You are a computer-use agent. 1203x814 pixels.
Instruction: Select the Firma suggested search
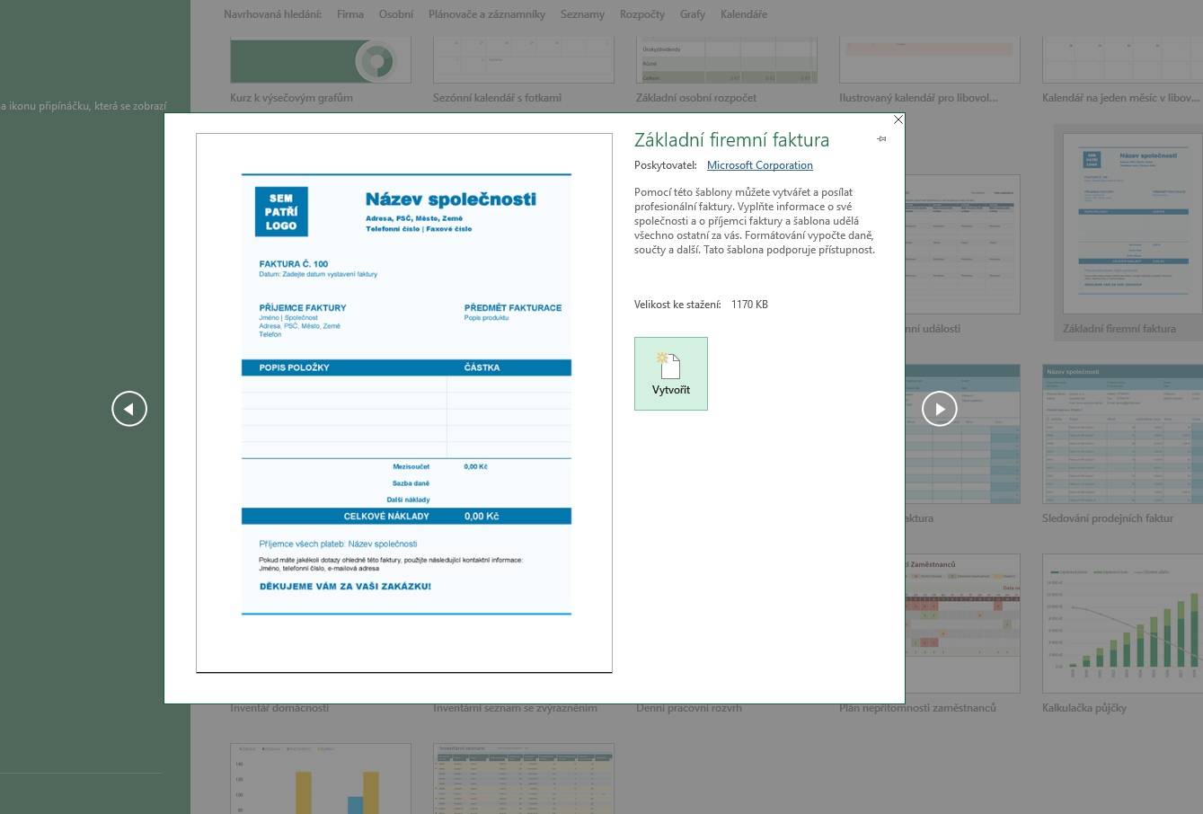[x=350, y=14]
